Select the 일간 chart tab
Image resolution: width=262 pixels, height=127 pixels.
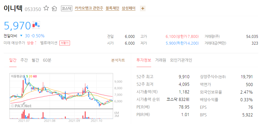pyautogui.click(x=13, y=60)
